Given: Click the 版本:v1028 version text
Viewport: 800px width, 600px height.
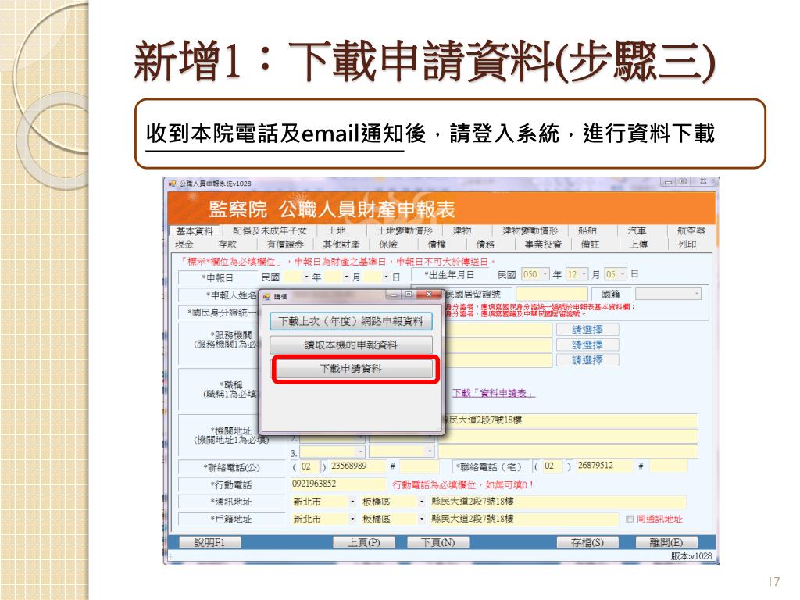Looking at the screenshot, I should click(x=691, y=556).
